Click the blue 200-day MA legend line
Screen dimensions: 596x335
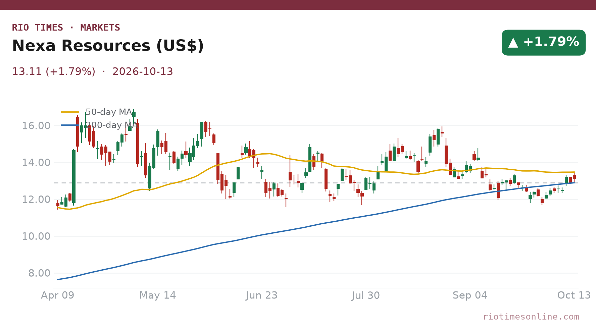[70, 125]
